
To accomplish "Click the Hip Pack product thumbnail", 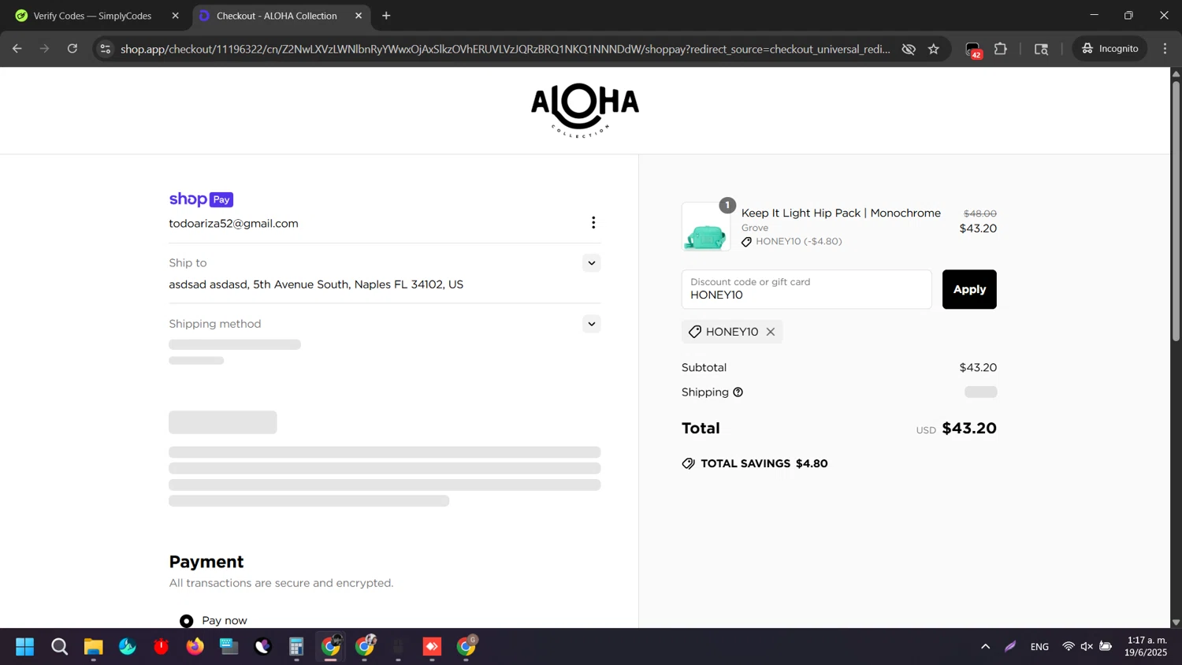I will 705,227.
